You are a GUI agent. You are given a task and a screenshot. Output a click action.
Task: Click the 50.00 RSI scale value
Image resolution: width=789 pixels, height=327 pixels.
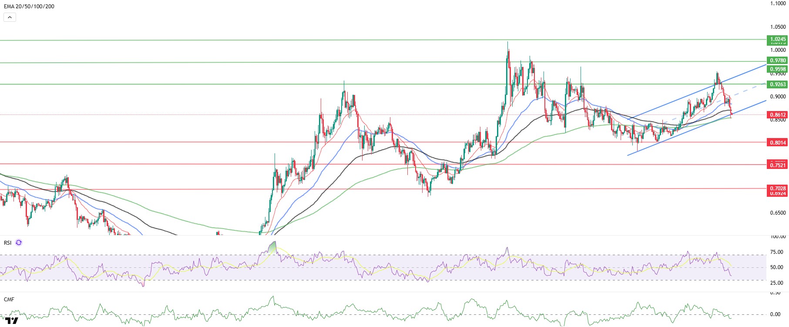(776, 267)
